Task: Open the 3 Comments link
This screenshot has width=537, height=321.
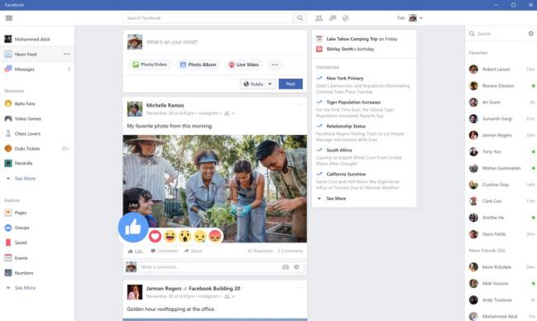Action: point(290,251)
